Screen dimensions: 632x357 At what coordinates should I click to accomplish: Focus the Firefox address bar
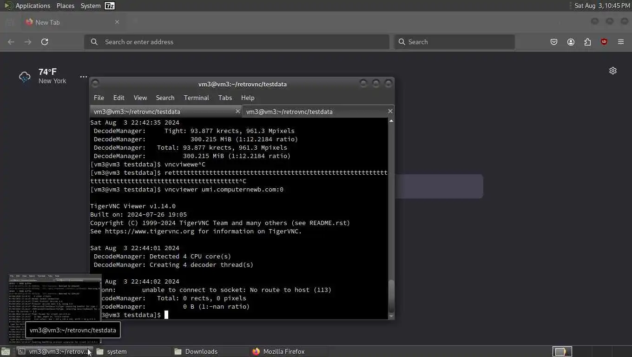[x=237, y=42]
